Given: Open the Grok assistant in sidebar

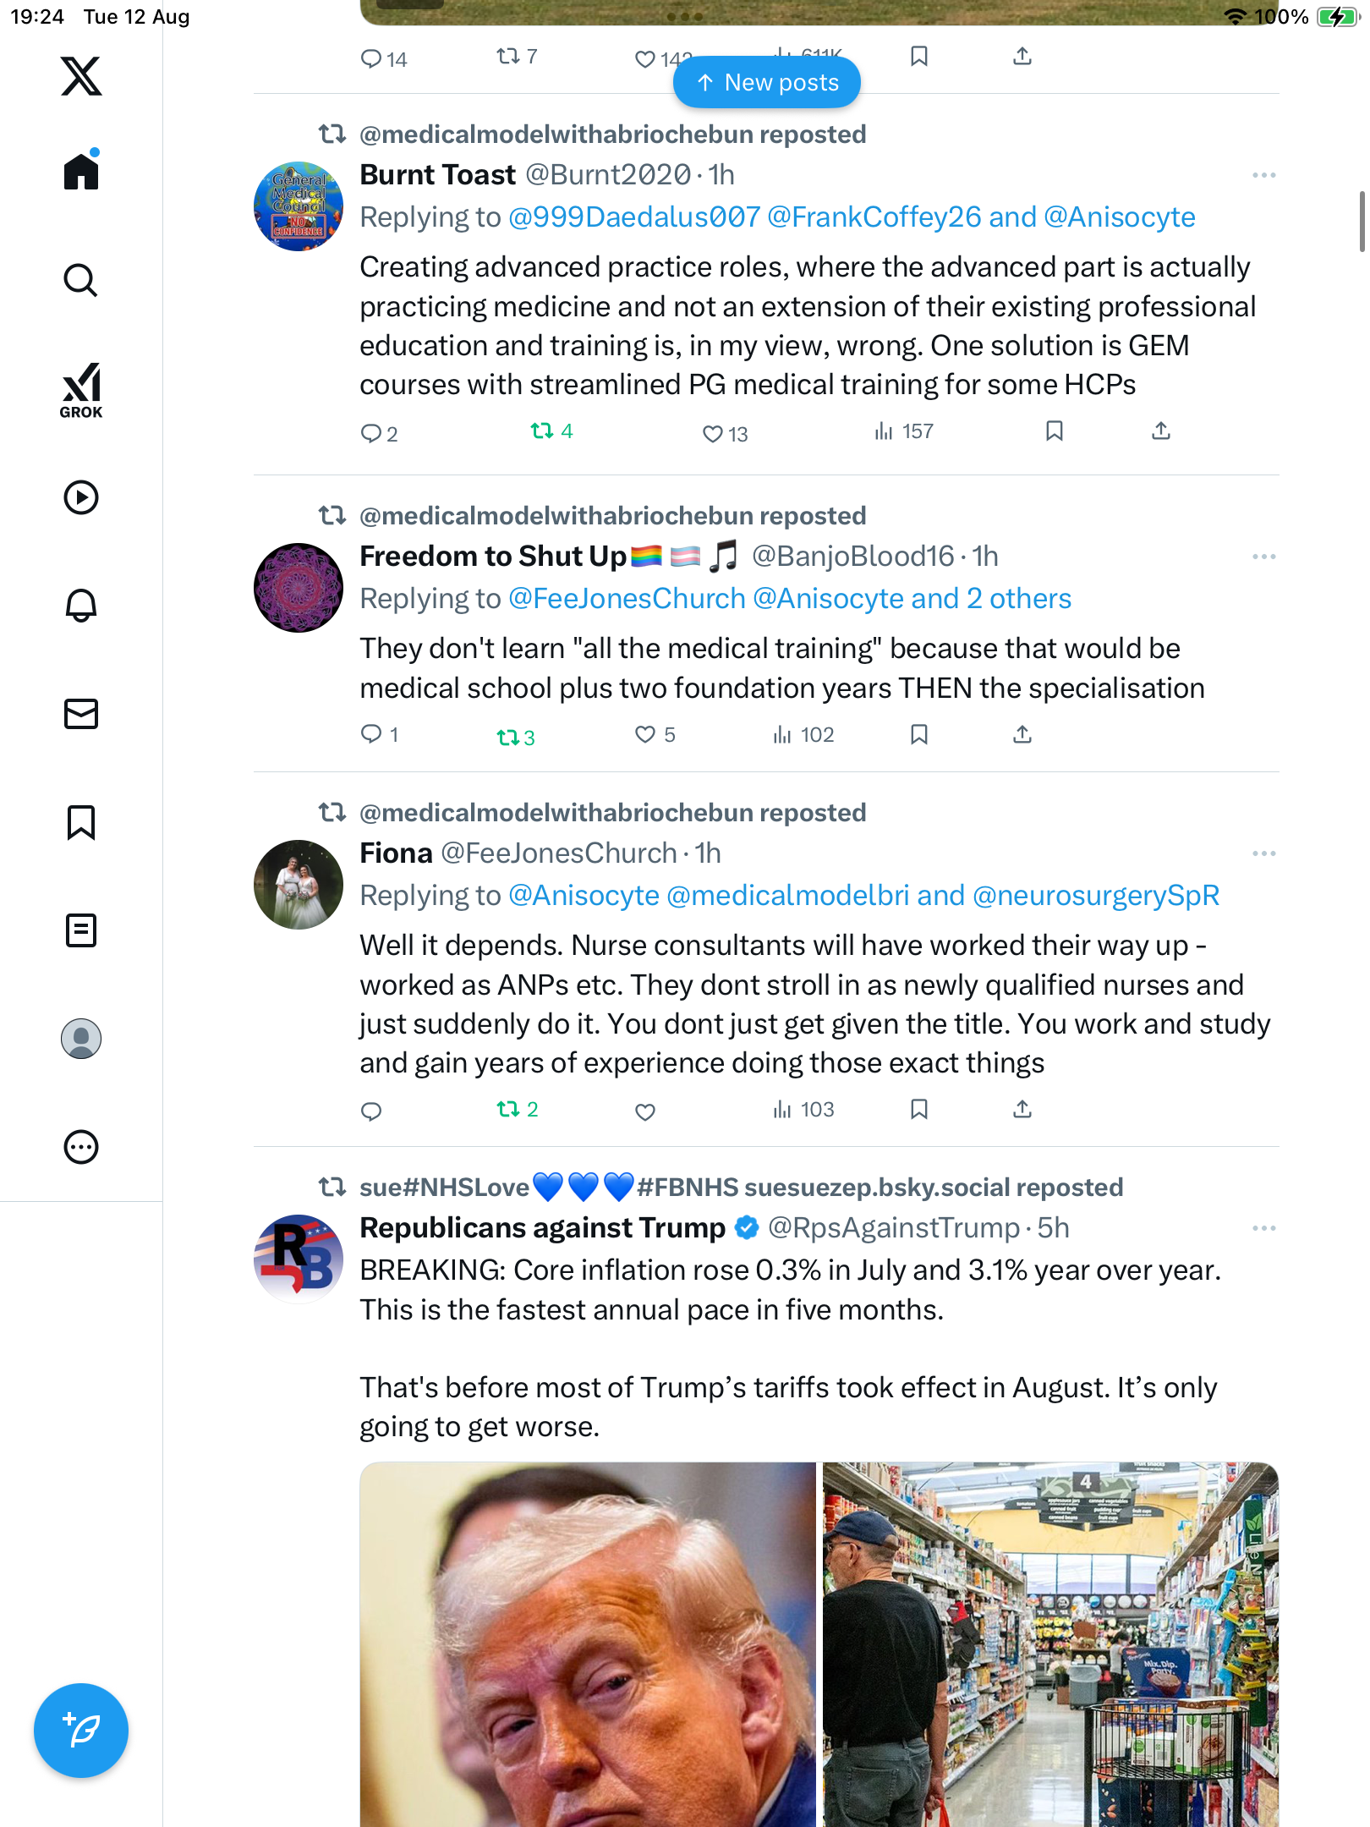Looking at the screenshot, I should 81,390.
